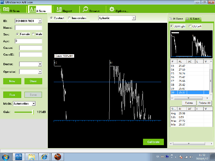The image size is (215, 161).
Task: Click the Name input field
Action: click(x=28, y=28)
